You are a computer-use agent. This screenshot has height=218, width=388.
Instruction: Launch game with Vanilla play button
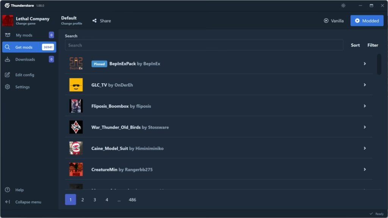pyautogui.click(x=333, y=21)
